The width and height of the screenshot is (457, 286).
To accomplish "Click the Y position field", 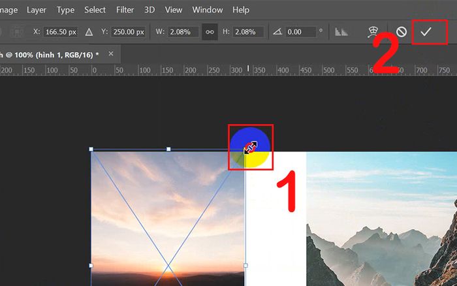I will (128, 32).
